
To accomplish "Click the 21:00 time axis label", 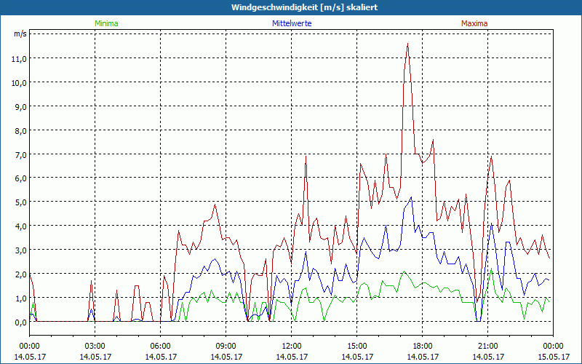I will point(487,347).
